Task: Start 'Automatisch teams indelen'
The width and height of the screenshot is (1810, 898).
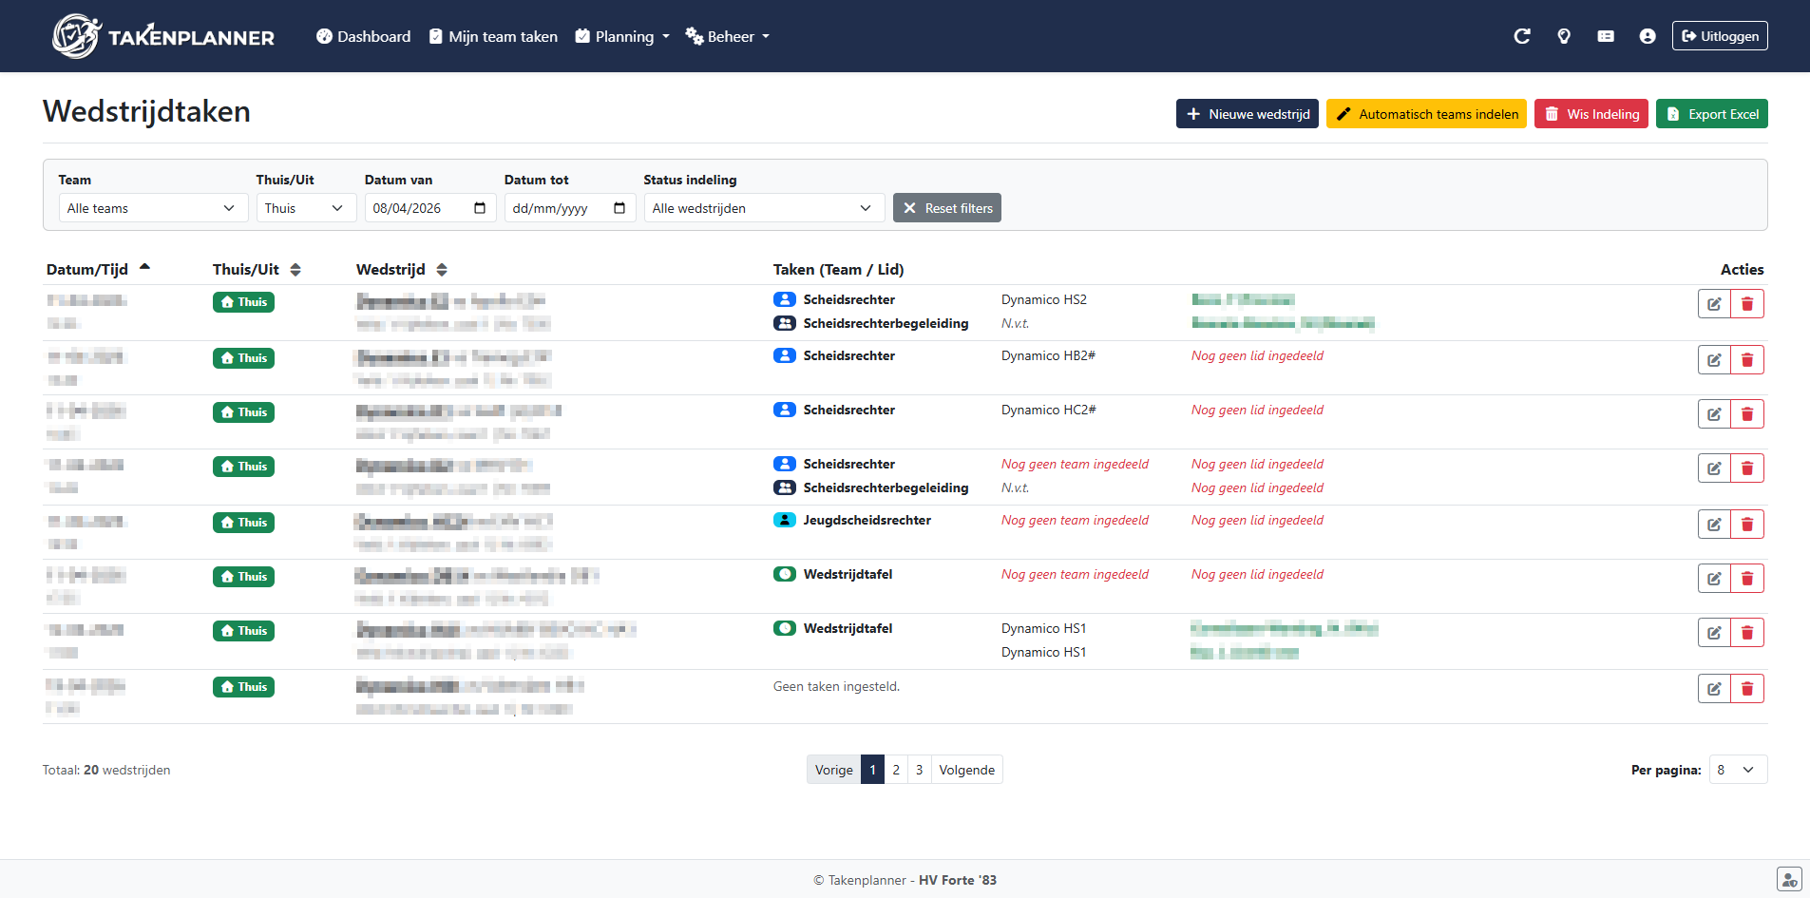Action: pos(1426,113)
